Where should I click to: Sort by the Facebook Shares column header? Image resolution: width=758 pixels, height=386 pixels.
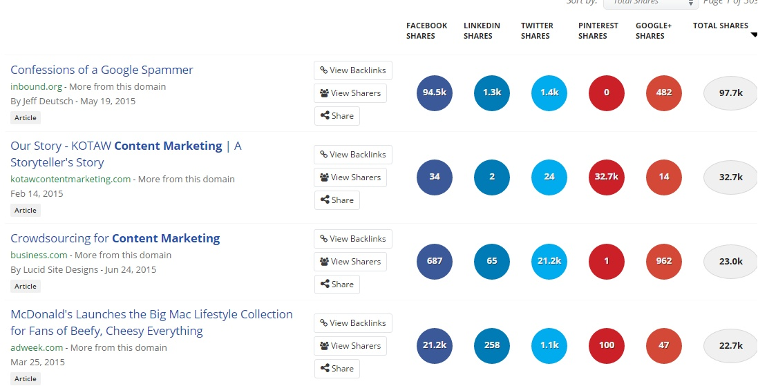click(426, 30)
